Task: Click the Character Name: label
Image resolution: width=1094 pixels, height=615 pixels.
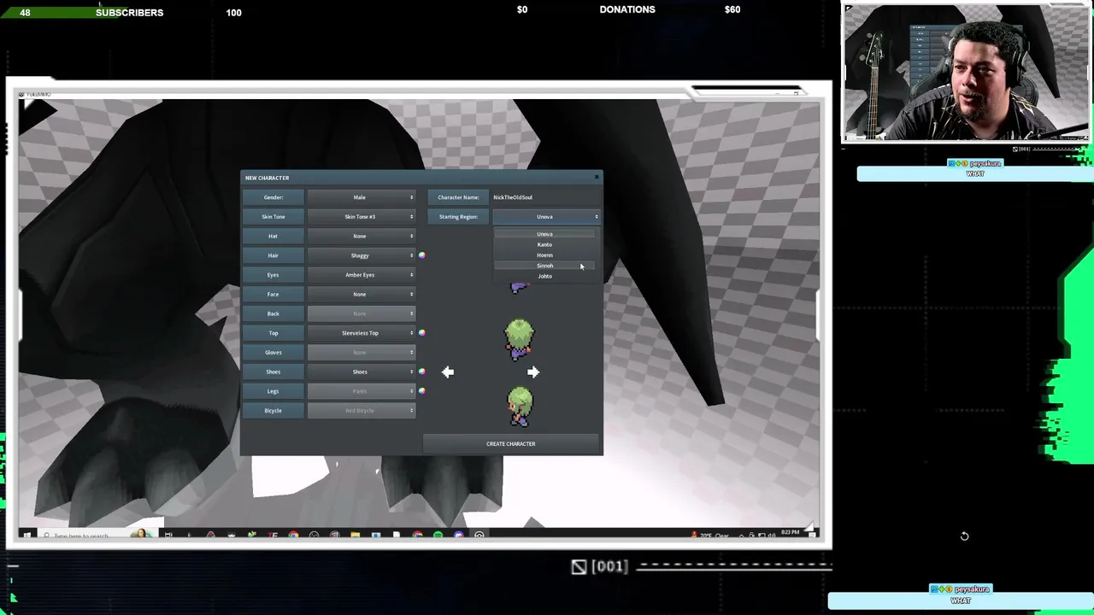Action: tap(458, 197)
